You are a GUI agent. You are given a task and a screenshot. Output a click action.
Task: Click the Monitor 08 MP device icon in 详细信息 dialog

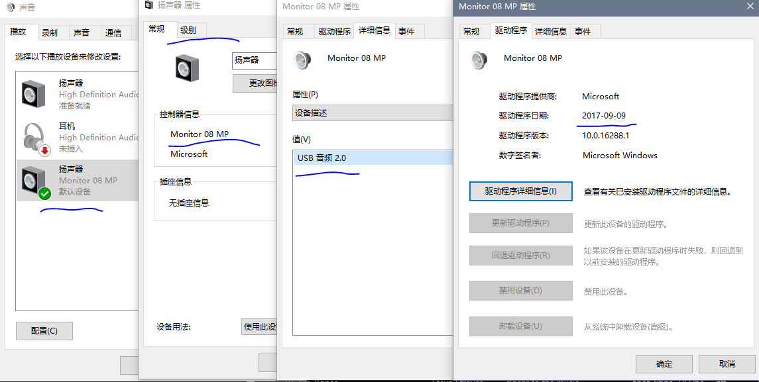[303, 60]
